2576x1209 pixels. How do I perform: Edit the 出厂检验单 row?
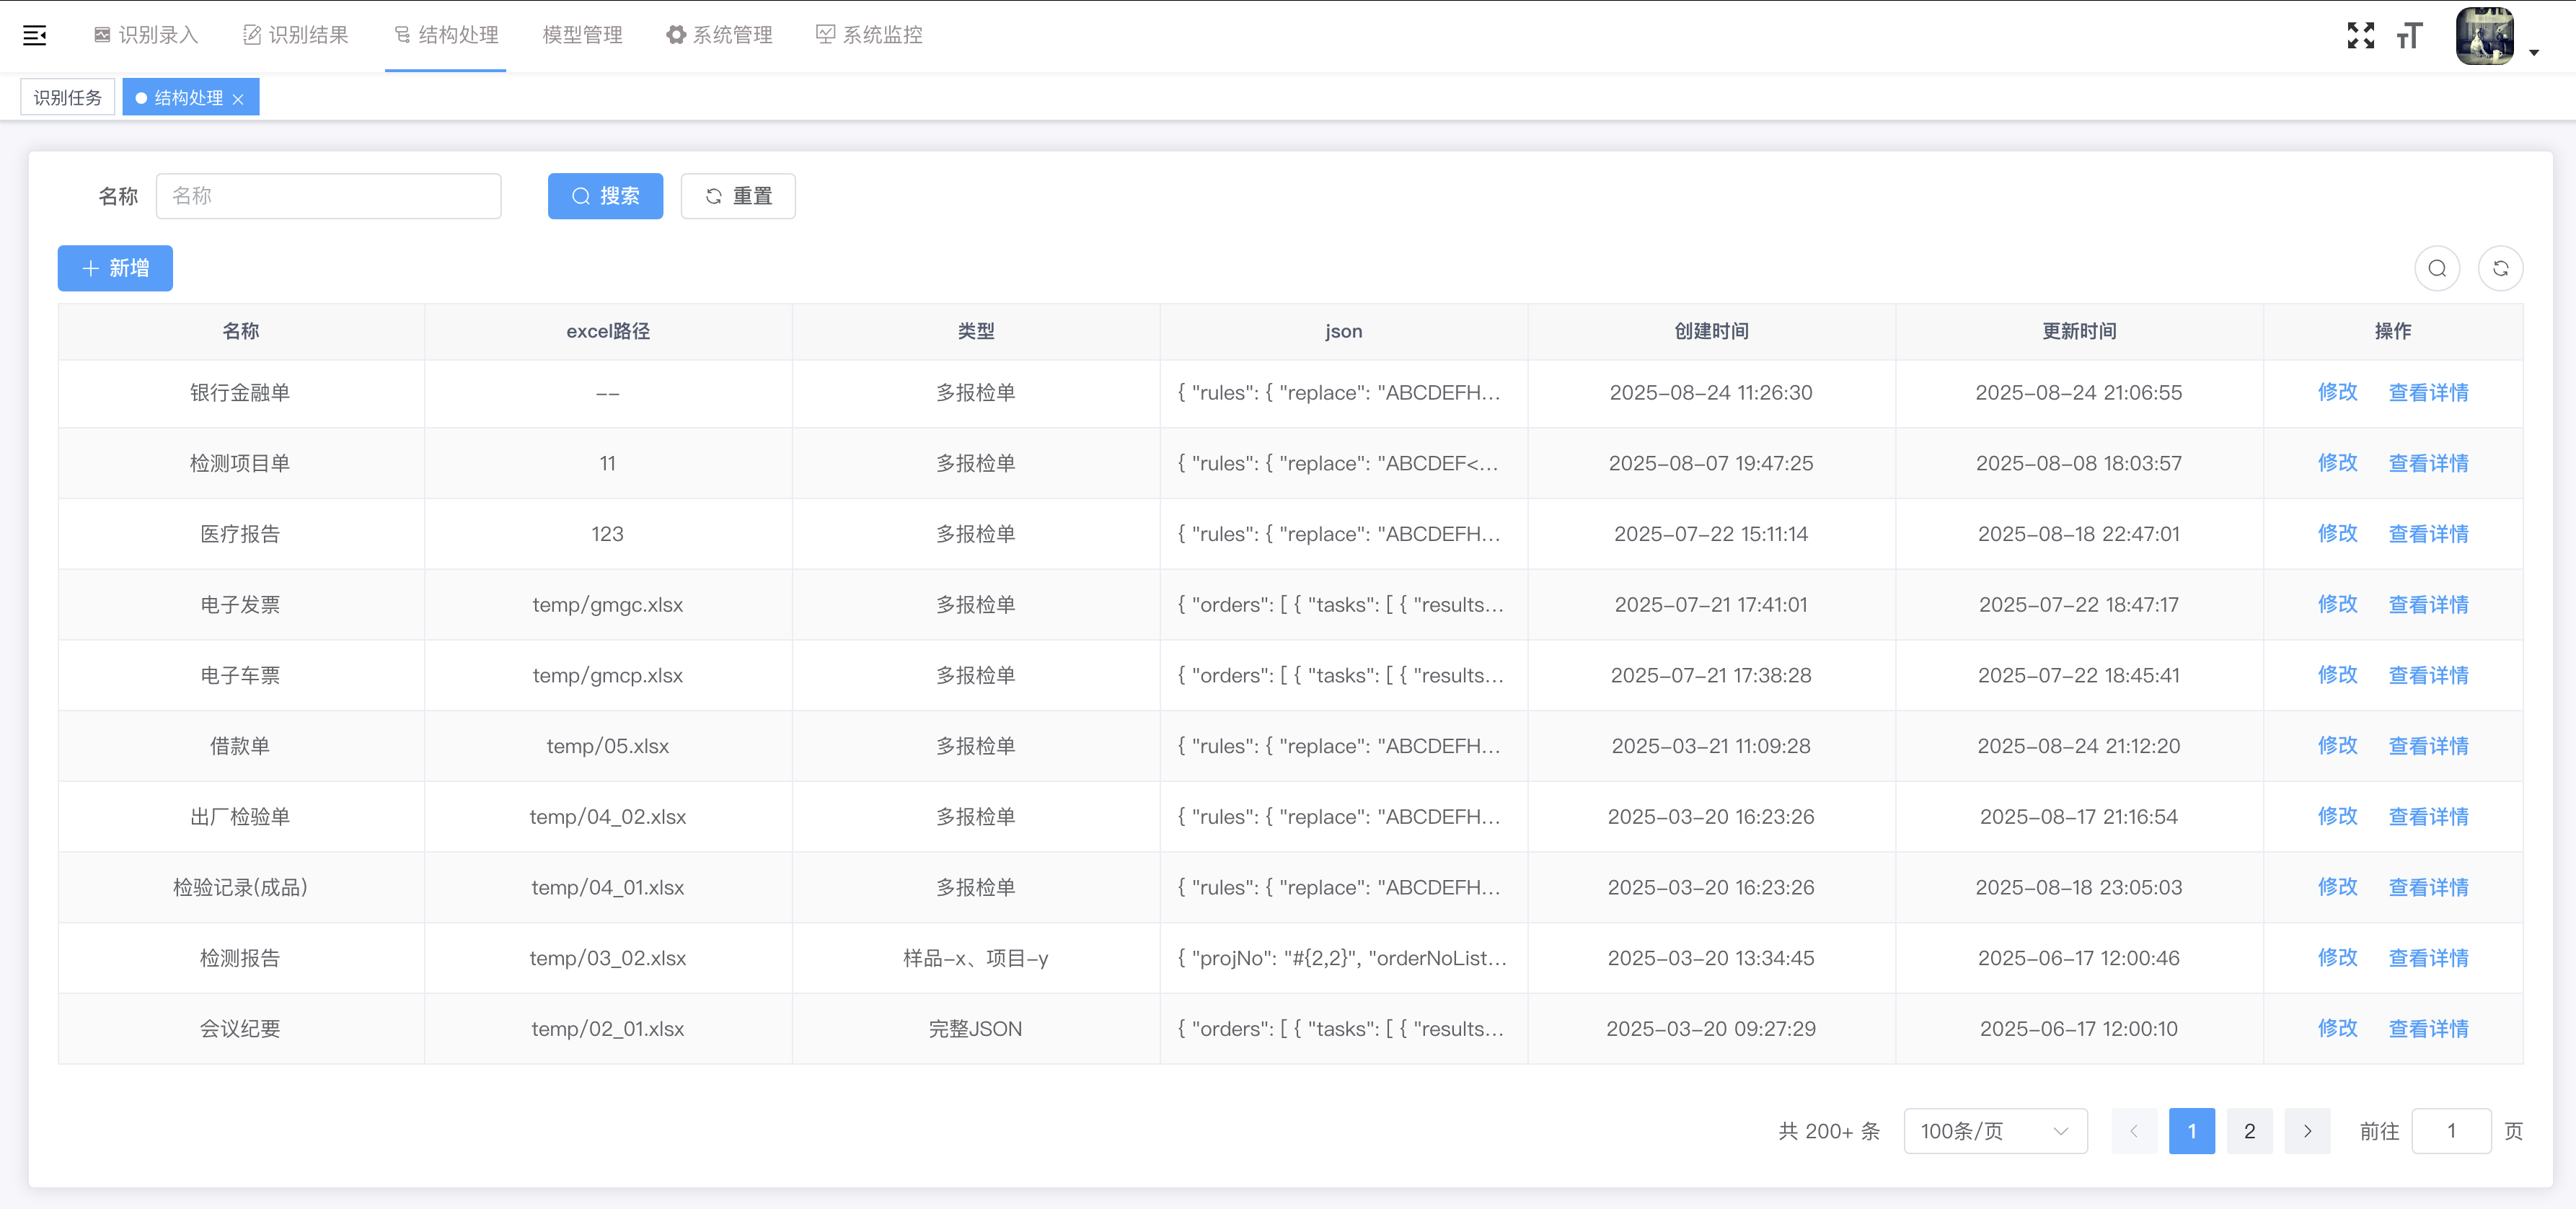point(2337,816)
